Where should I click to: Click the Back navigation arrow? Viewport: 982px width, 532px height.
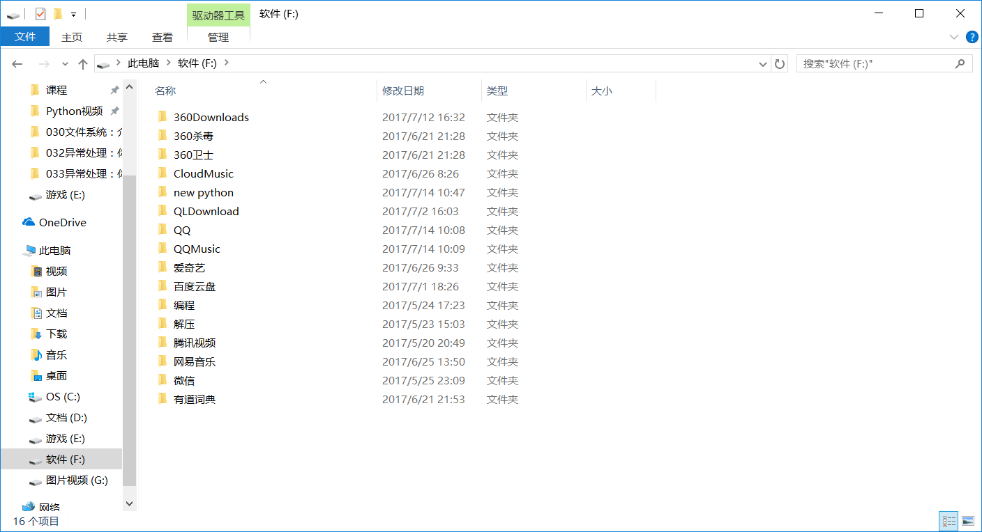pos(17,64)
